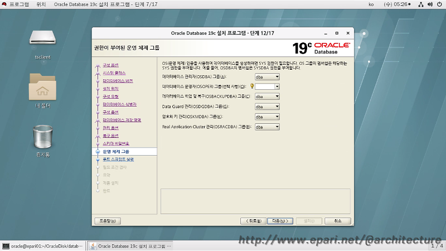
Task: Go to the 설치 위치 step
Action: point(110,89)
